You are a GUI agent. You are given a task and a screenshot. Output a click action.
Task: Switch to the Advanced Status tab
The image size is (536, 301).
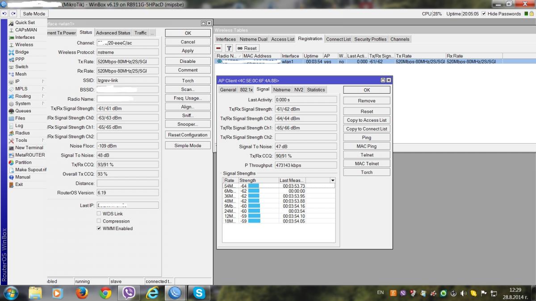pos(113,33)
